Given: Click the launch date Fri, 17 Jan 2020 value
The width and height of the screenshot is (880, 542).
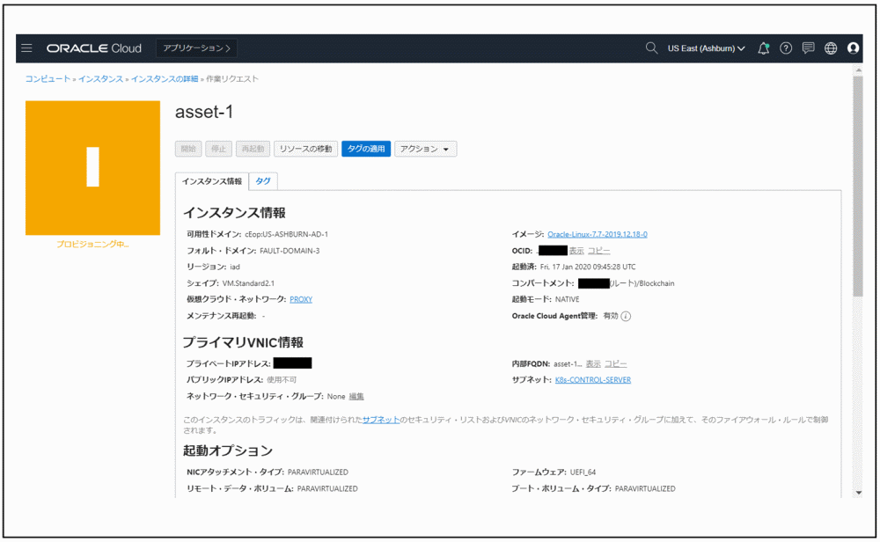Looking at the screenshot, I should pyautogui.click(x=588, y=267).
